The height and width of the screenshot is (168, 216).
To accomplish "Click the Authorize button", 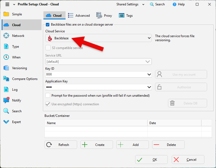I will [x=181, y=87].
